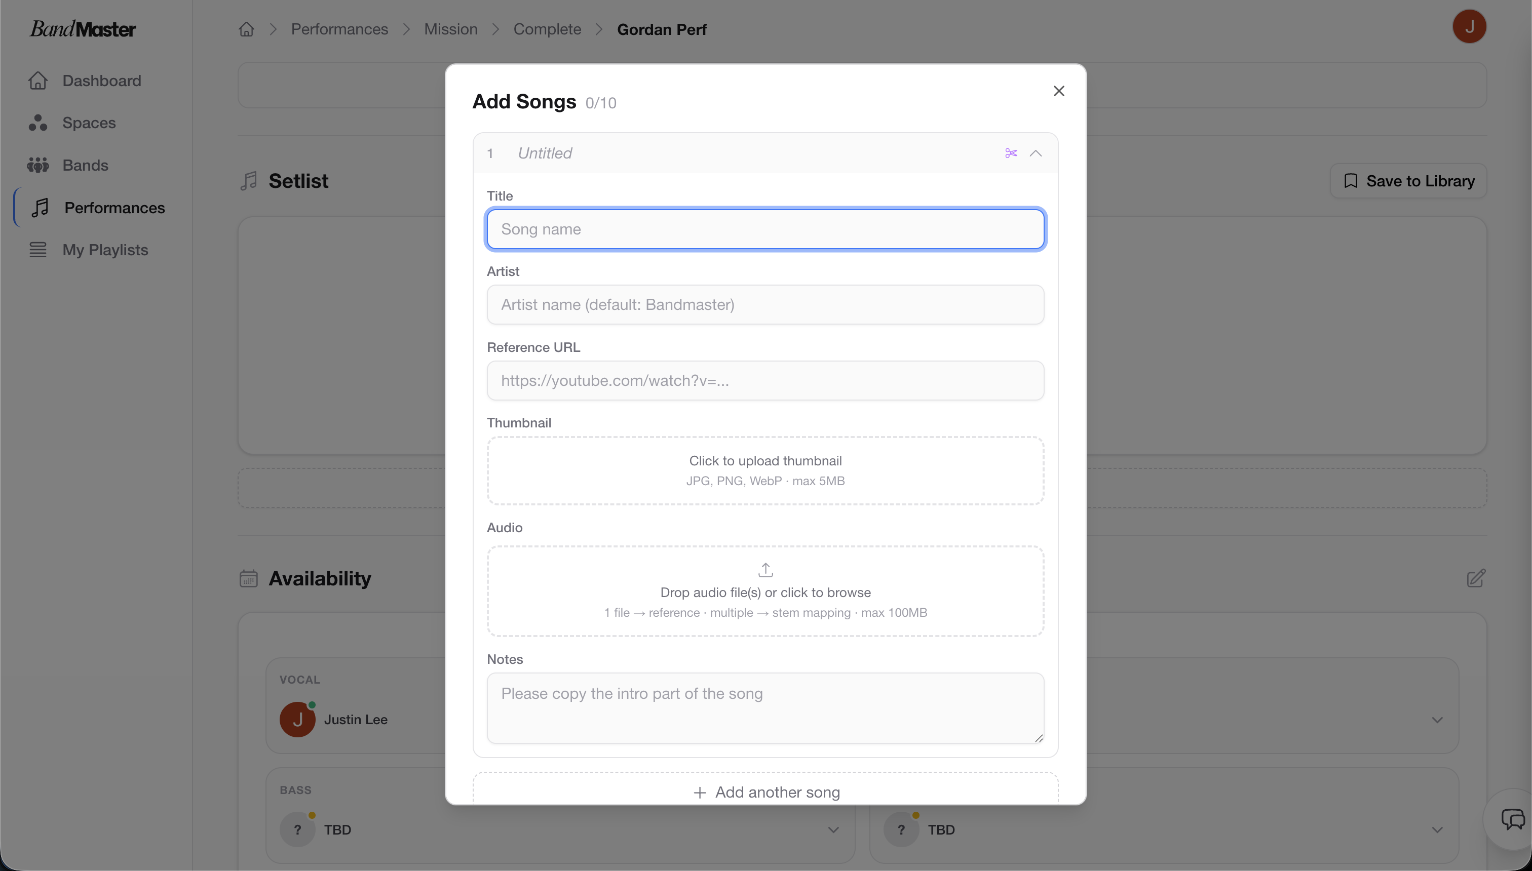Viewport: 1532px width, 871px height.
Task: Expand the Bass TBD dropdown chevron
Action: (833, 829)
